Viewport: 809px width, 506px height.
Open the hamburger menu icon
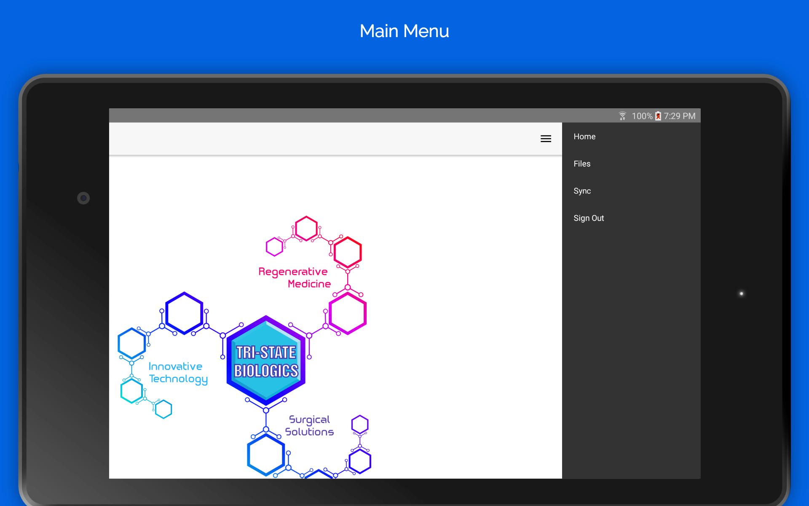coord(546,139)
